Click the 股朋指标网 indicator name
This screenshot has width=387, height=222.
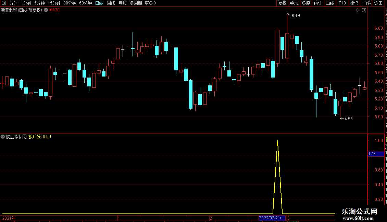click(16, 137)
